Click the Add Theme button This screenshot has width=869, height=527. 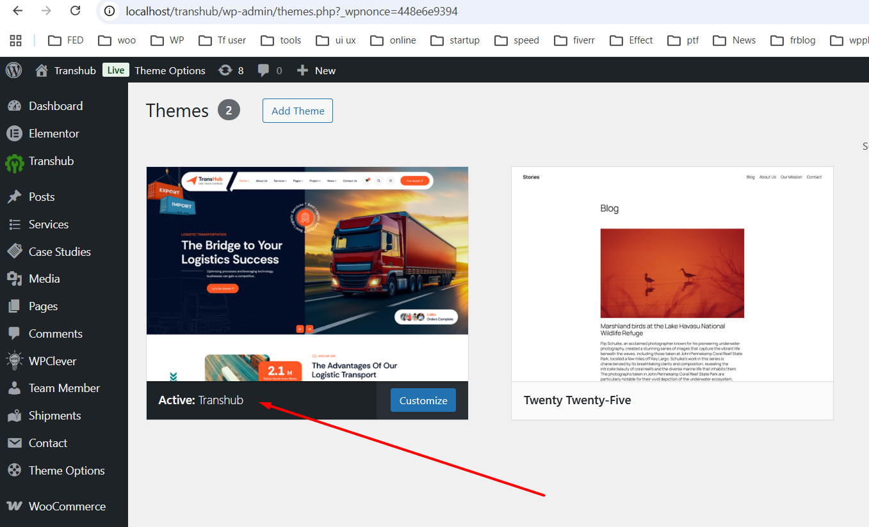297,110
